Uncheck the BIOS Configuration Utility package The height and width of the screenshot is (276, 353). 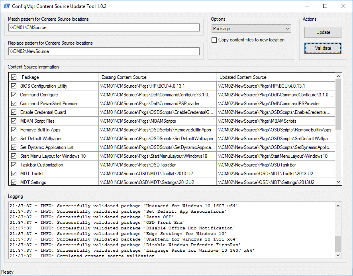click(x=14, y=86)
